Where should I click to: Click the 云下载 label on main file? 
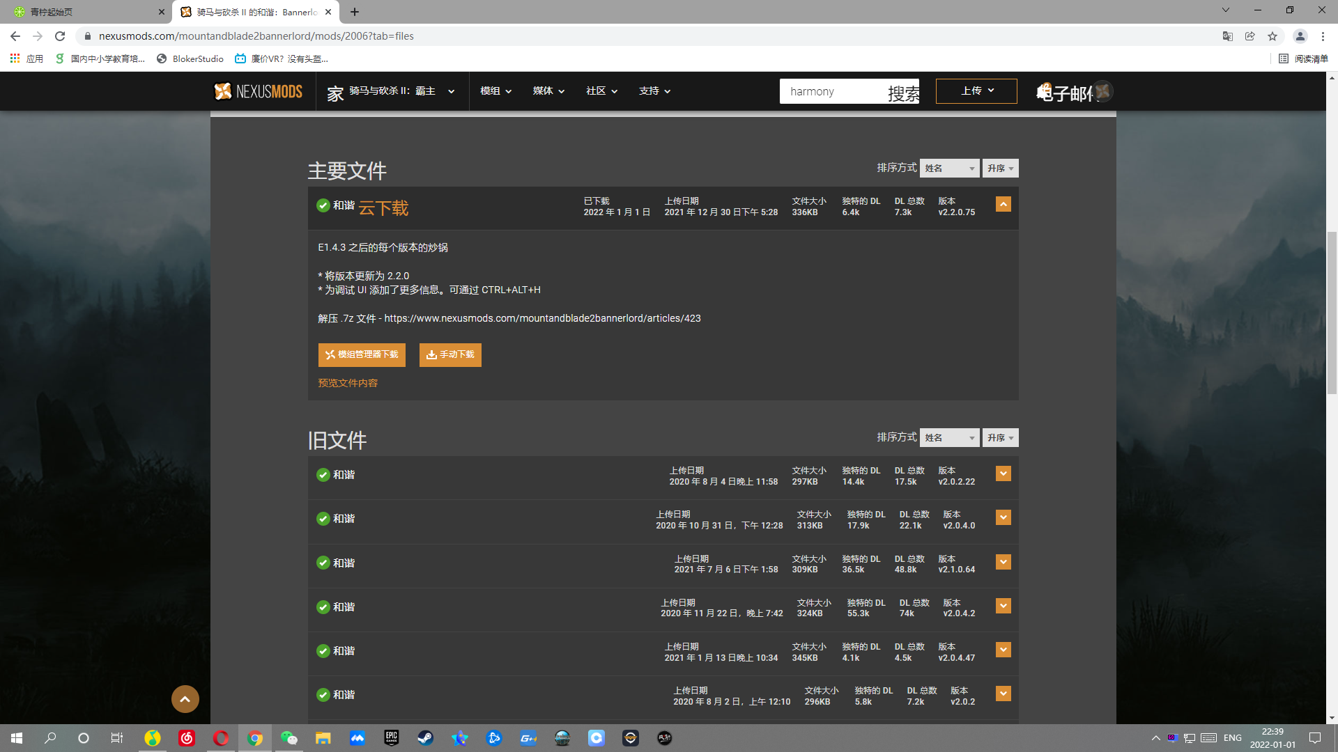(x=383, y=207)
